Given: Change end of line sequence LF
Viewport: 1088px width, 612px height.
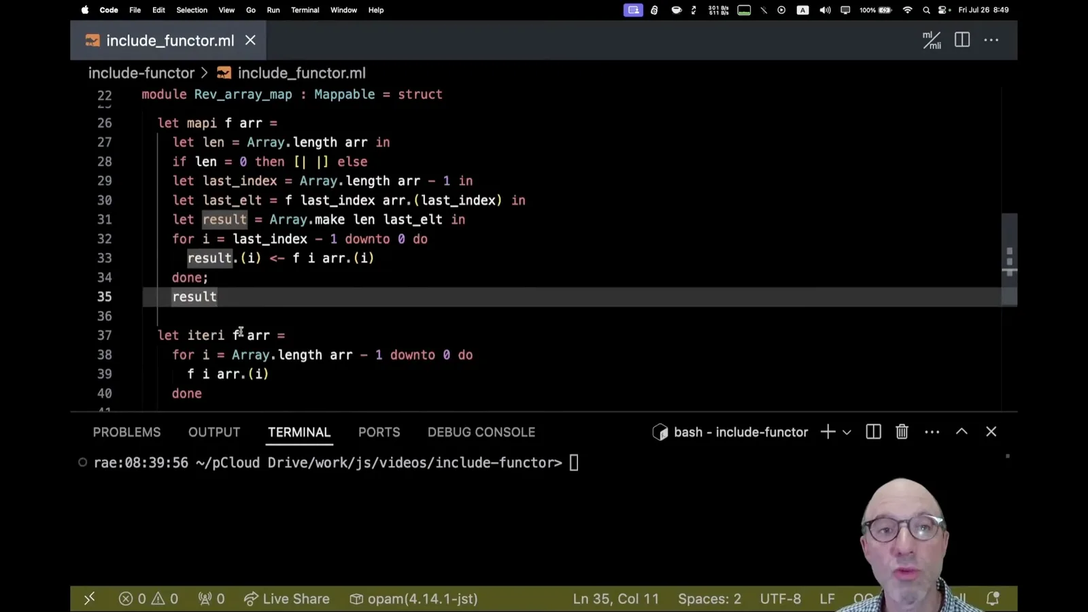Looking at the screenshot, I should 827,598.
